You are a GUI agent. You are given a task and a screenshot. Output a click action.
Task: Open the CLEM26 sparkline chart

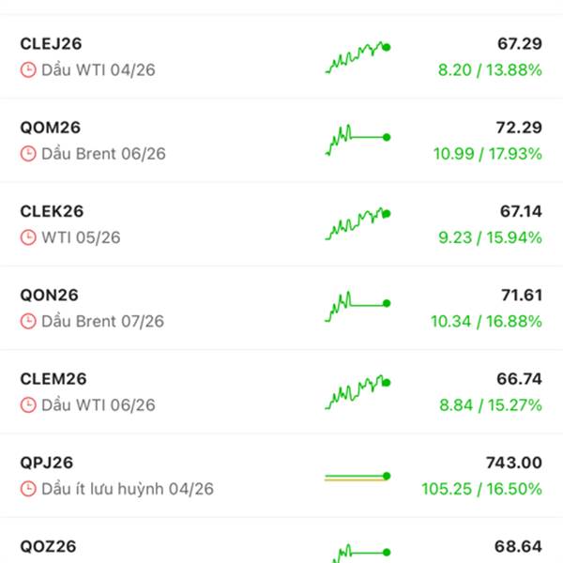pyautogui.click(x=358, y=392)
